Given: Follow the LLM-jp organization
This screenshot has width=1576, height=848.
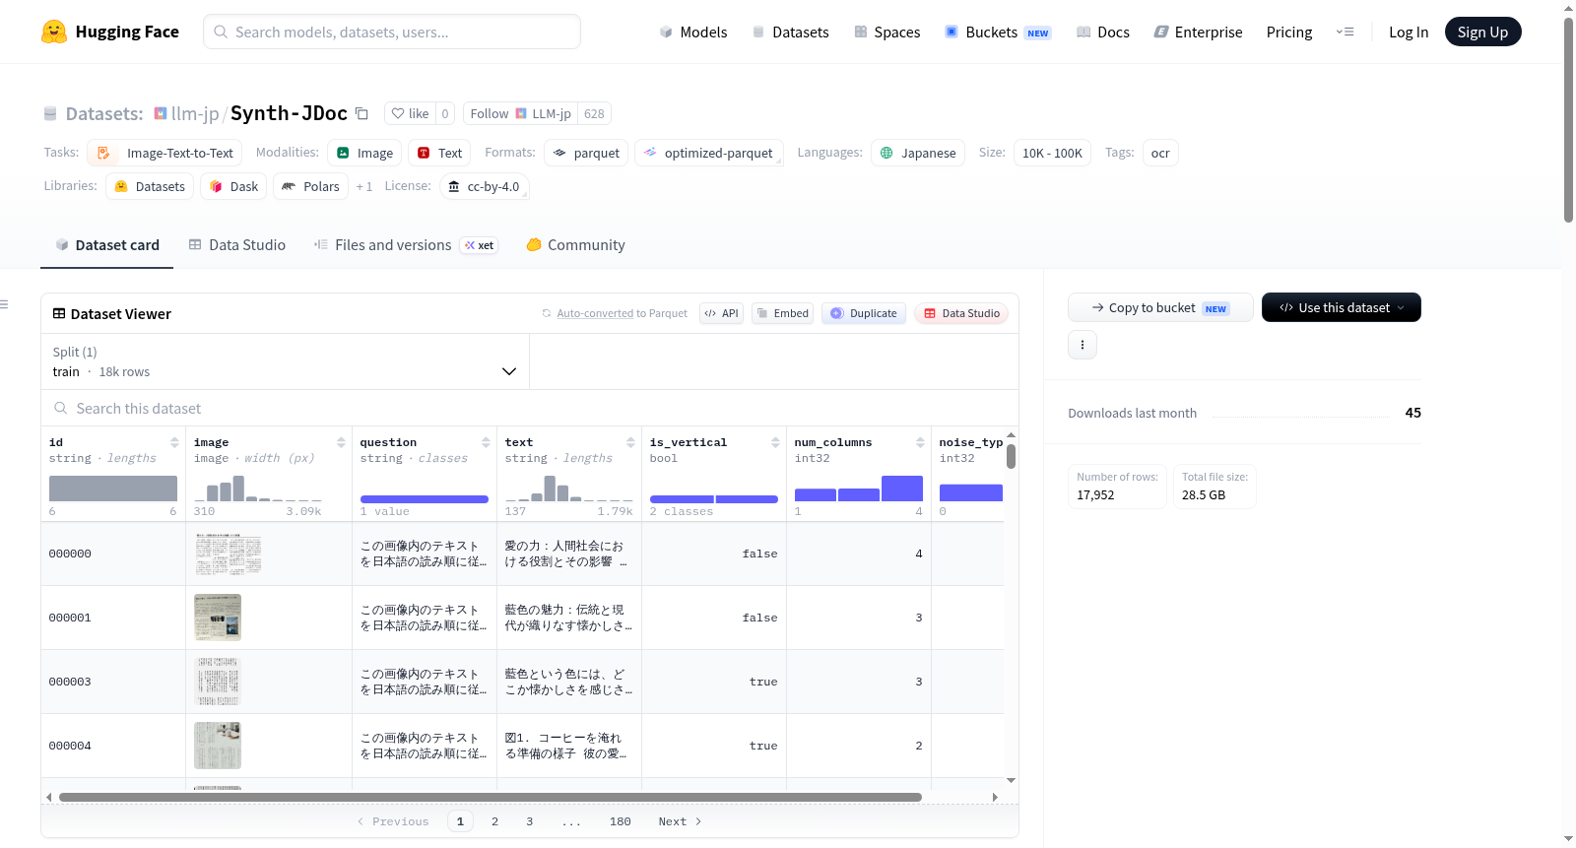Looking at the screenshot, I should [x=520, y=113].
